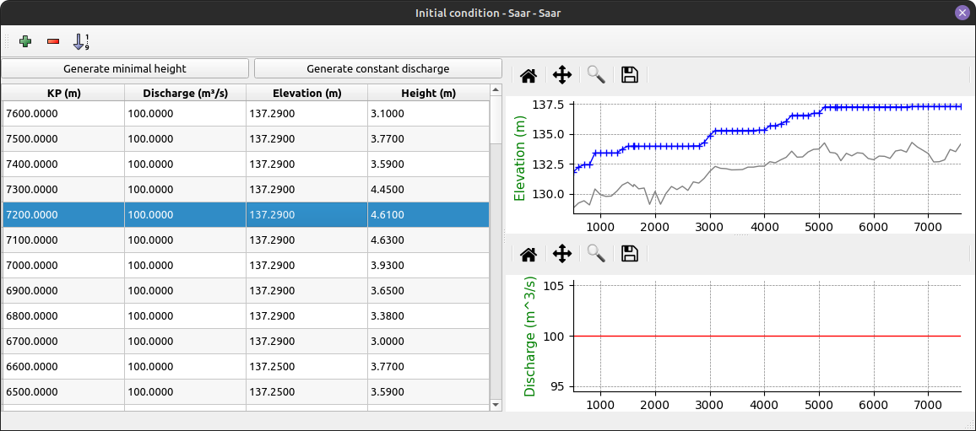Image resolution: width=976 pixels, height=431 pixels.
Task: Click the sort ascending arrow icon
Action: click(80, 41)
